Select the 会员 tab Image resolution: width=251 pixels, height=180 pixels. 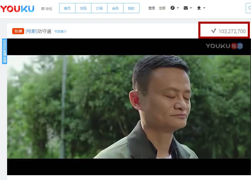tap(115, 8)
